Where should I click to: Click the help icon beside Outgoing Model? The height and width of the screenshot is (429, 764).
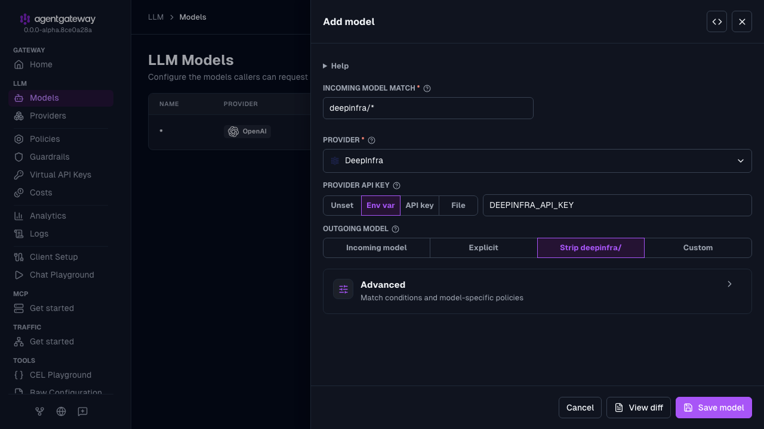[x=395, y=229]
